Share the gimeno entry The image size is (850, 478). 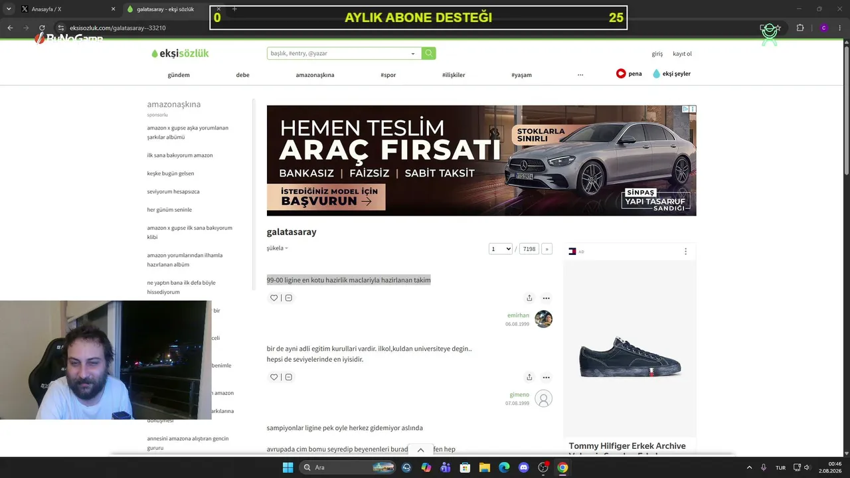(529, 377)
